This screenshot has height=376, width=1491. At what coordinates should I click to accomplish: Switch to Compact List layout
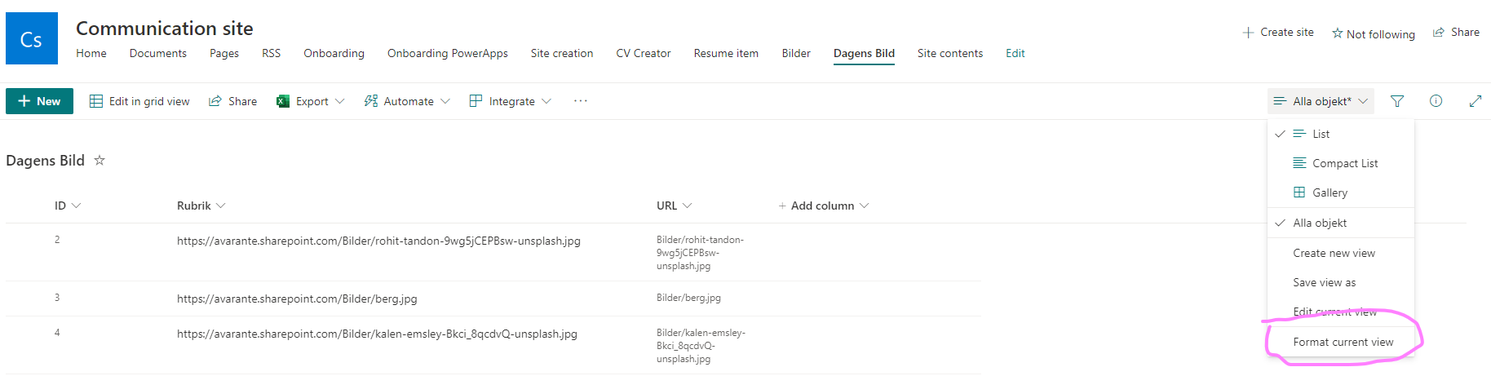[x=1344, y=163]
